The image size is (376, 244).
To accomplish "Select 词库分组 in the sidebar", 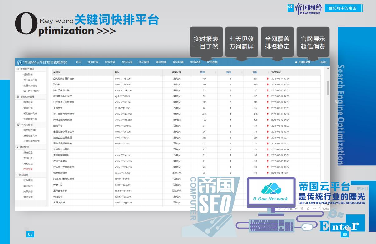I will click(x=28, y=108).
